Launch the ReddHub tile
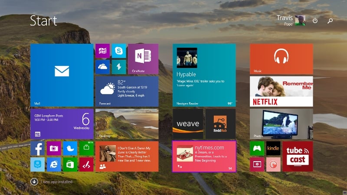 (220, 124)
